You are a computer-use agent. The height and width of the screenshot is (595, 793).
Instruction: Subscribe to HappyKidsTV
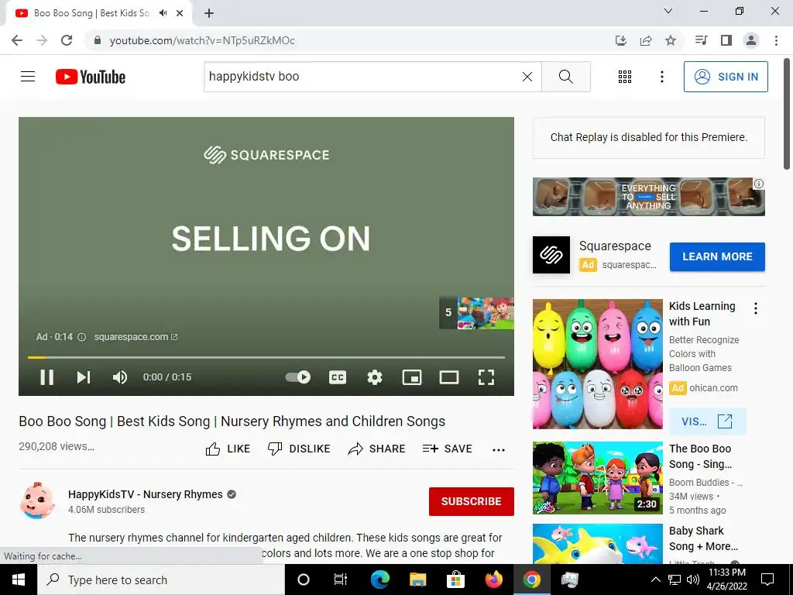472,501
